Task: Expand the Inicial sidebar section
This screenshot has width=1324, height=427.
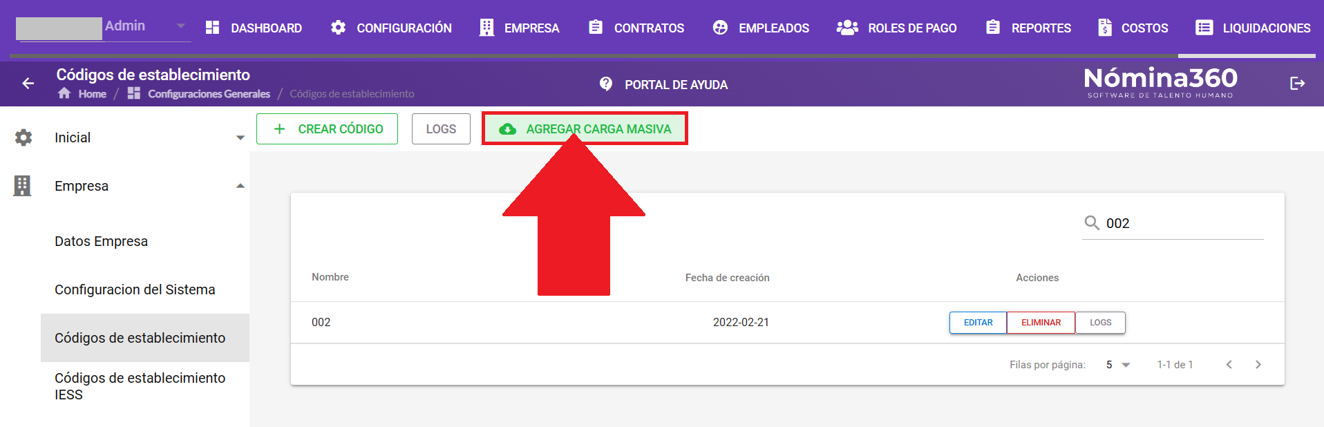Action: [x=240, y=137]
